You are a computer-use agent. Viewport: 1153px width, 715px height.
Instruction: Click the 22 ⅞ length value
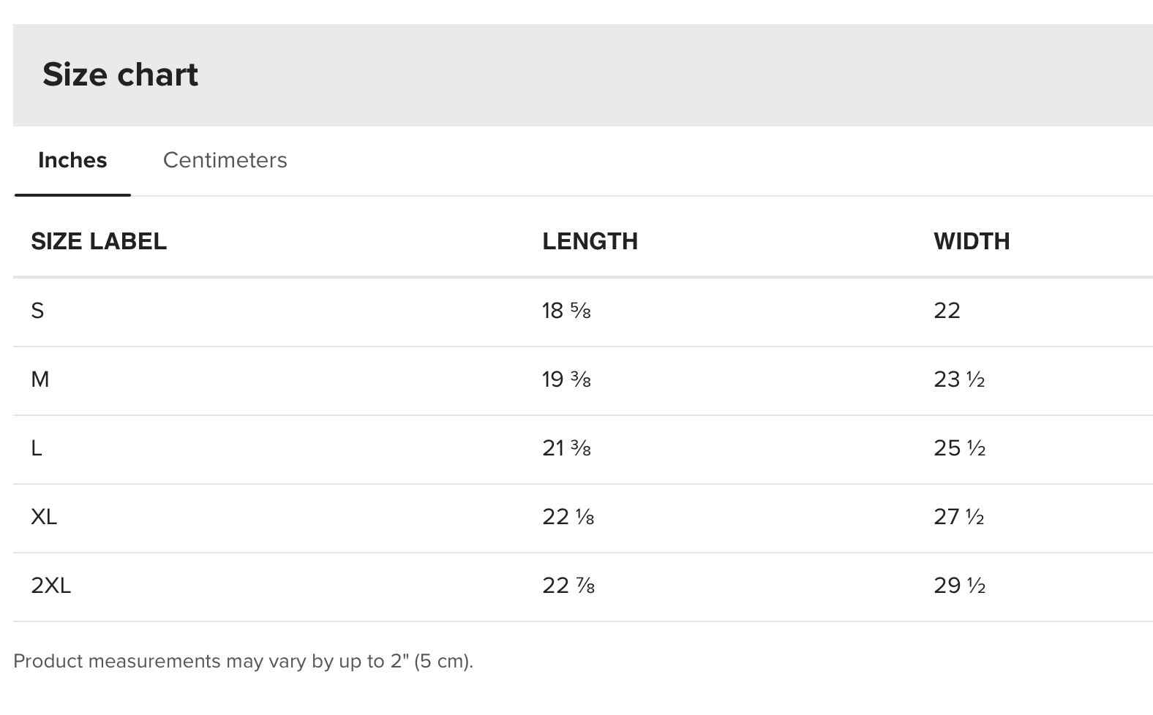tap(568, 586)
